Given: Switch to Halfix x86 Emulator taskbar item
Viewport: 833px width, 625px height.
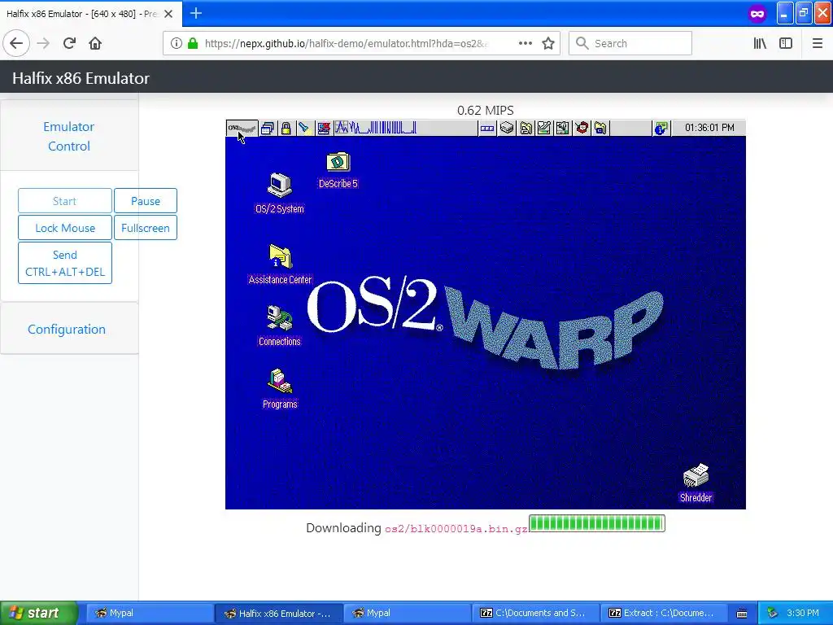Looking at the screenshot, I should [x=278, y=613].
